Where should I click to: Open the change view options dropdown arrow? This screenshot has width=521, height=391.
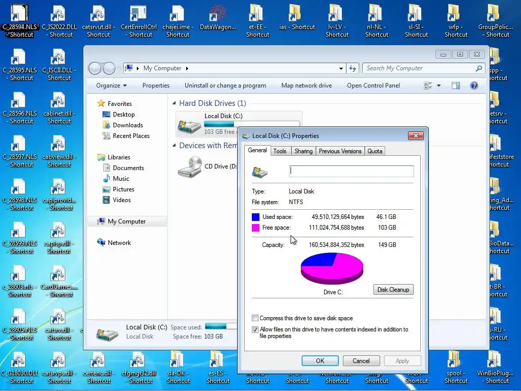coord(439,86)
